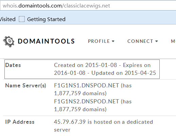Viewport: 176px width, 136px height.
Task: Click the F1G1NS1.DNSPOD.NET name server
Action: 87,85
